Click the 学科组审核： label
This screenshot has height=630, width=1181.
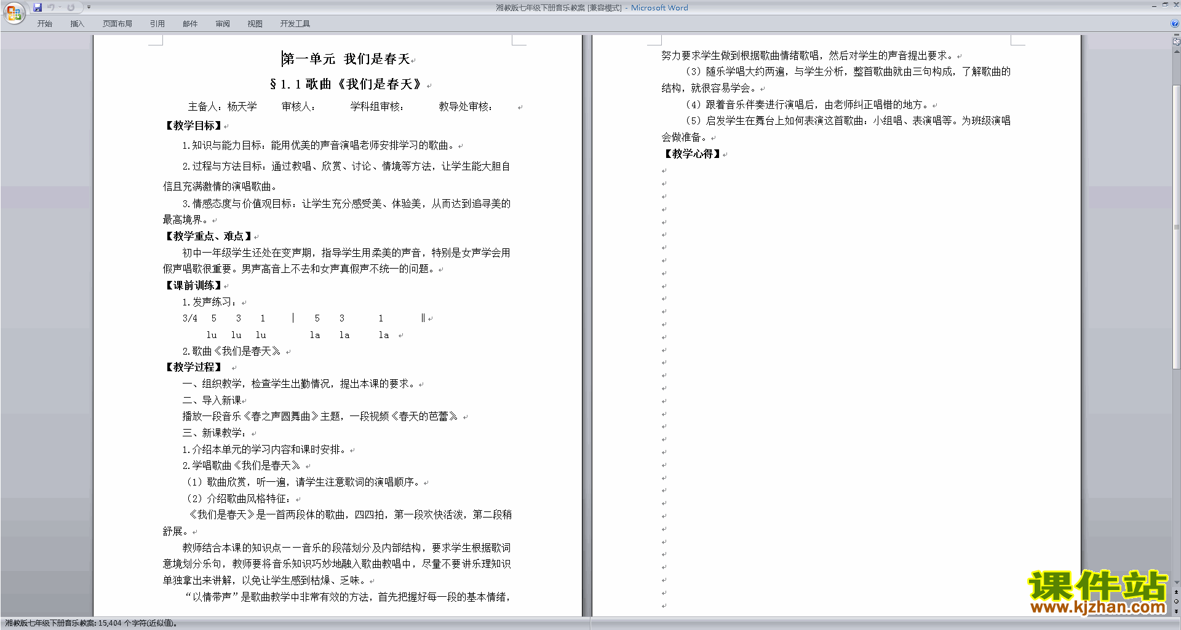[378, 106]
